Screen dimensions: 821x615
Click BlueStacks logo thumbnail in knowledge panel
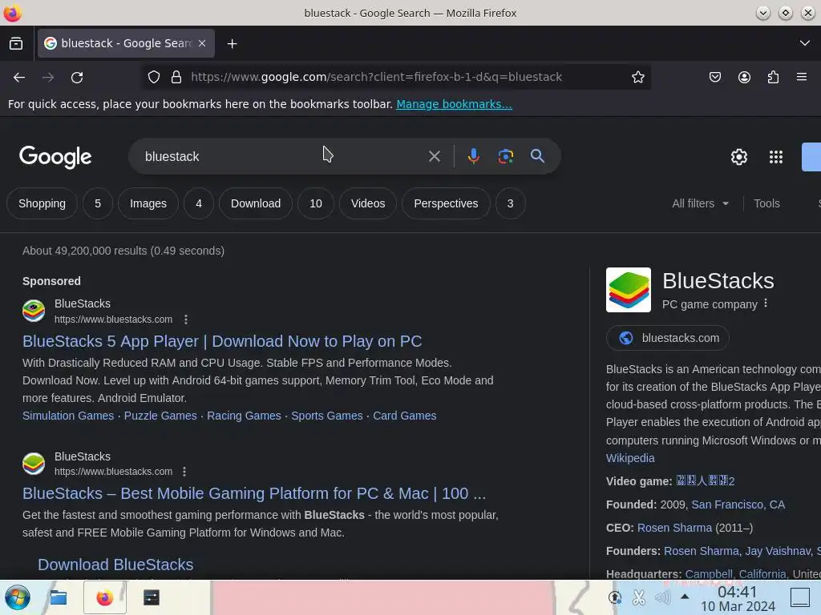pyautogui.click(x=629, y=290)
